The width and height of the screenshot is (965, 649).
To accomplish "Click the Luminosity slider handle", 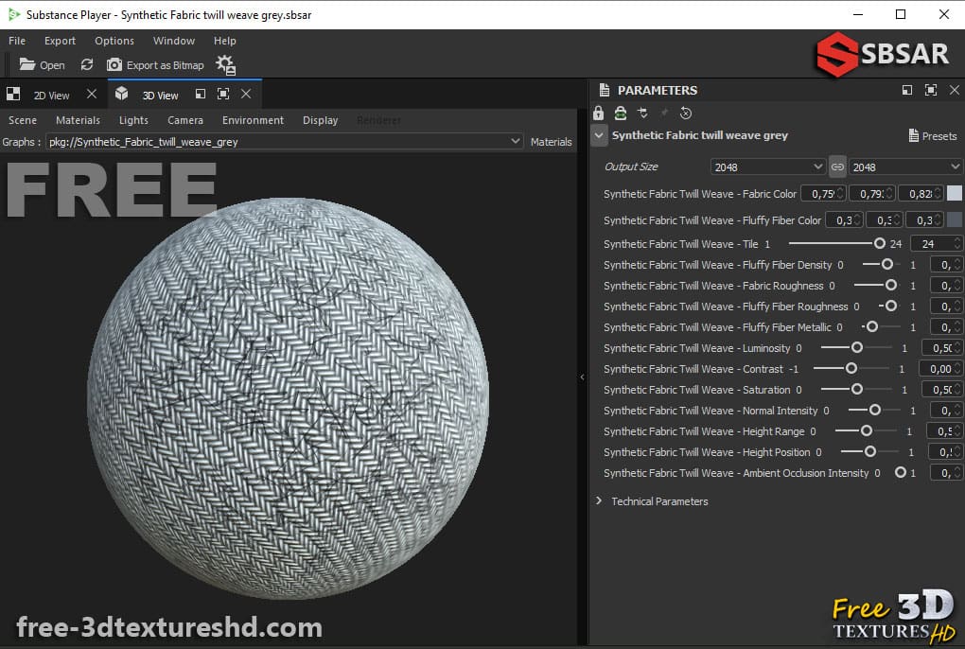I will pyautogui.click(x=857, y=347).
